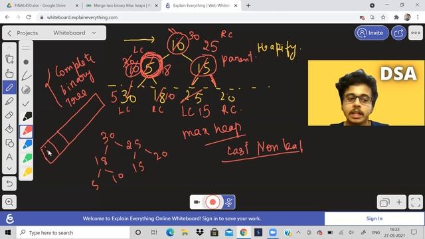Viewport: 425px width, 239px height.
Task: Click the webcam video overlay
Action: point(366,93)
